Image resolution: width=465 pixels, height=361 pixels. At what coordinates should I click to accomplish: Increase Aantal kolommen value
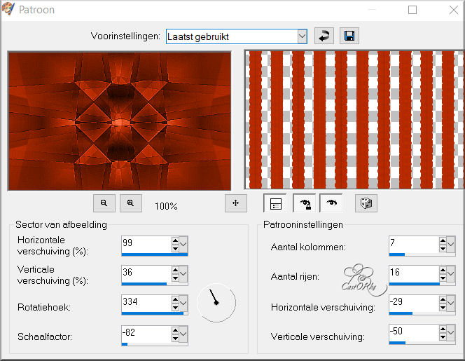(x=443, y=240)
